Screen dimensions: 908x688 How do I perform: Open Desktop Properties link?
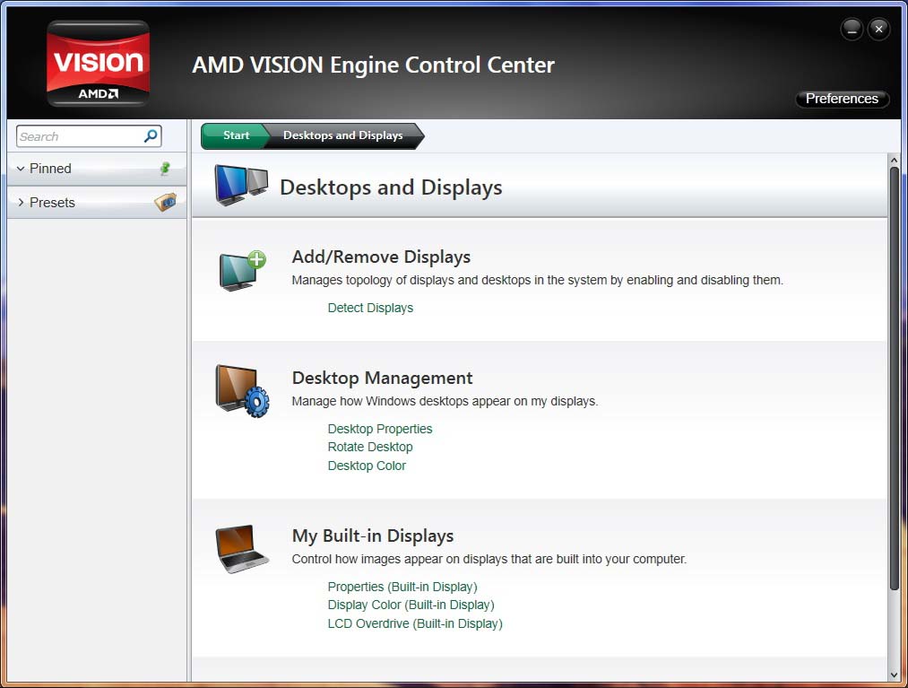tap(380, 429)
